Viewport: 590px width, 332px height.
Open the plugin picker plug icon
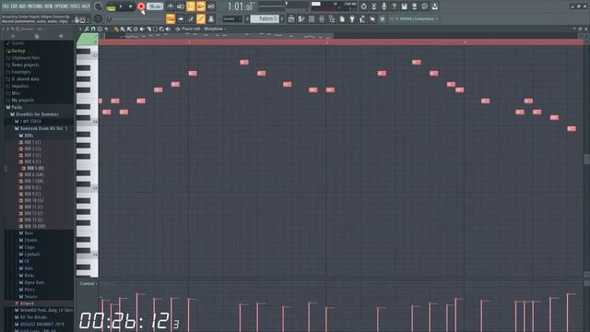coord(352,18)
